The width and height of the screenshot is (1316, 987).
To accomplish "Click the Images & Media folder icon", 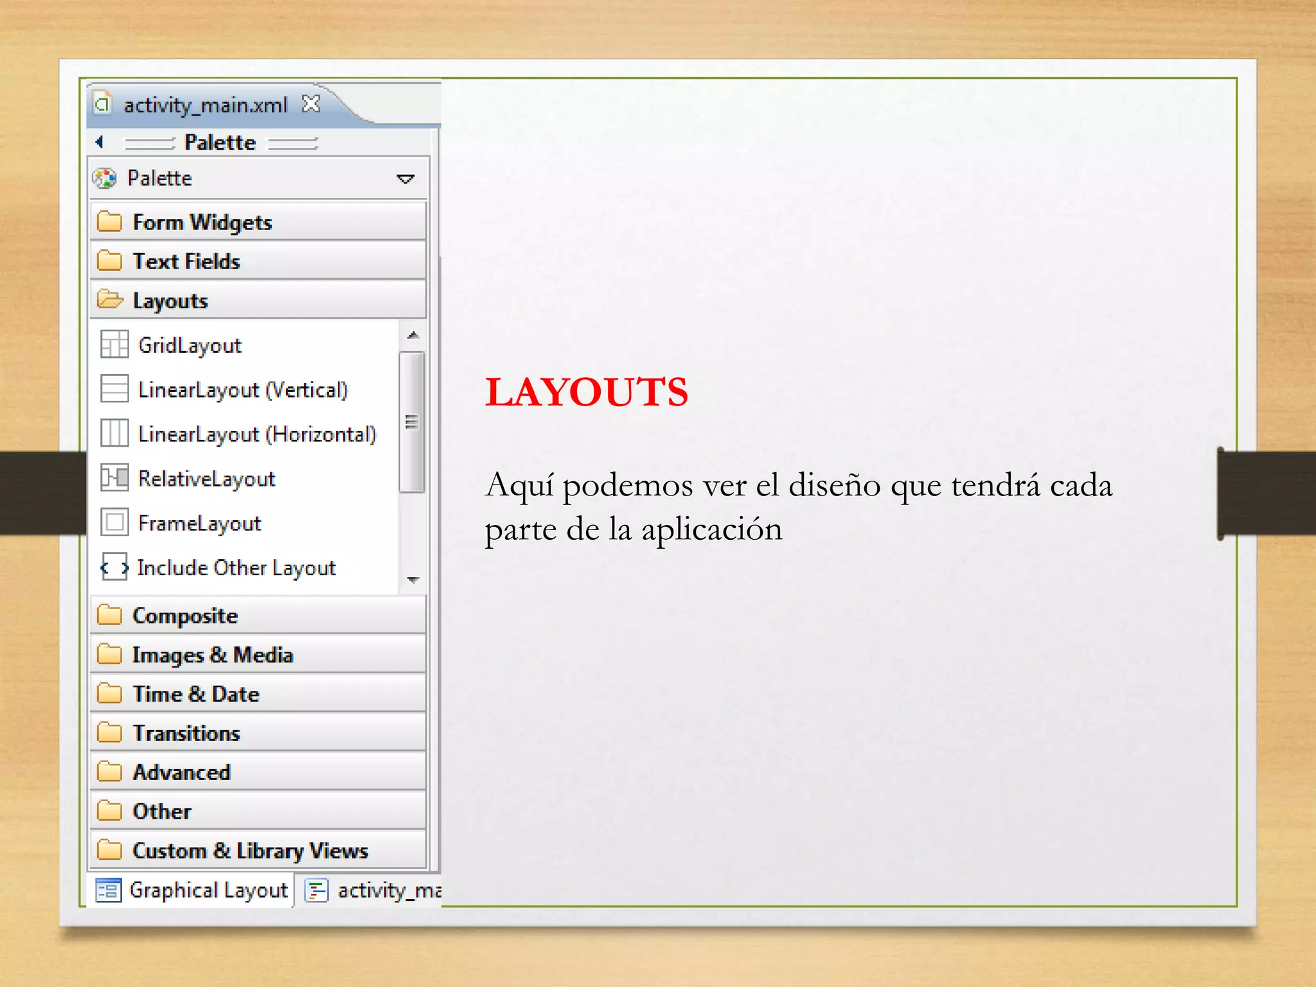I will [109, 654].
